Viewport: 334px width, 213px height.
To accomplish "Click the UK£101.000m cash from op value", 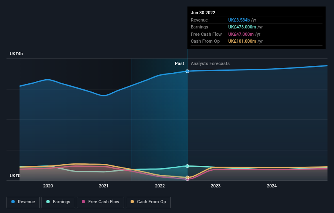I will coord(242,41).
